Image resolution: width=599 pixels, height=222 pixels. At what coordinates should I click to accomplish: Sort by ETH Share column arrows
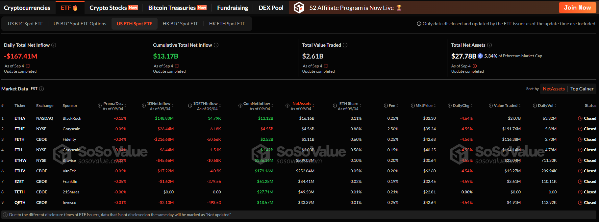[x=360, y=106]
